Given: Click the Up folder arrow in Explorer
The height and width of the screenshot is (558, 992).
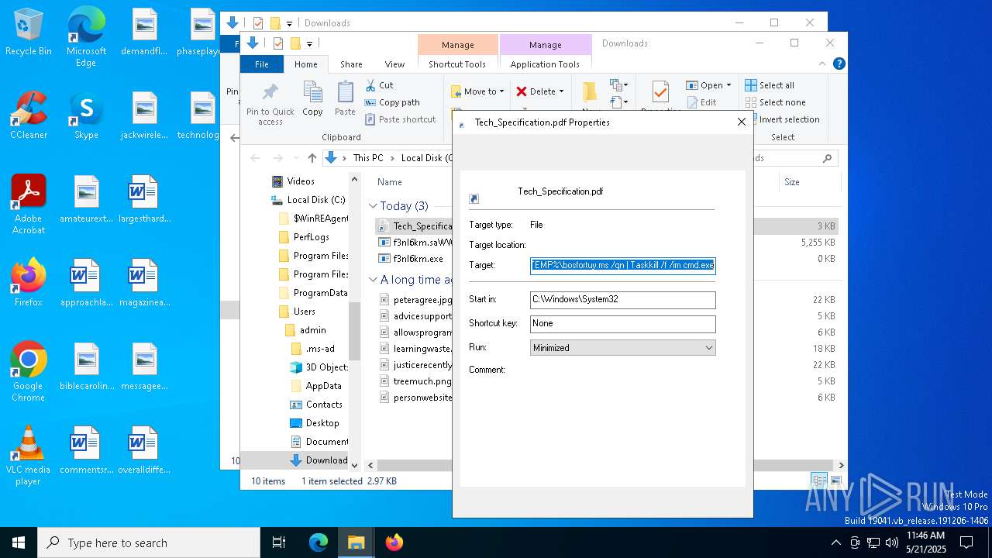Looking at the screenshot, I should coord(312,158).
